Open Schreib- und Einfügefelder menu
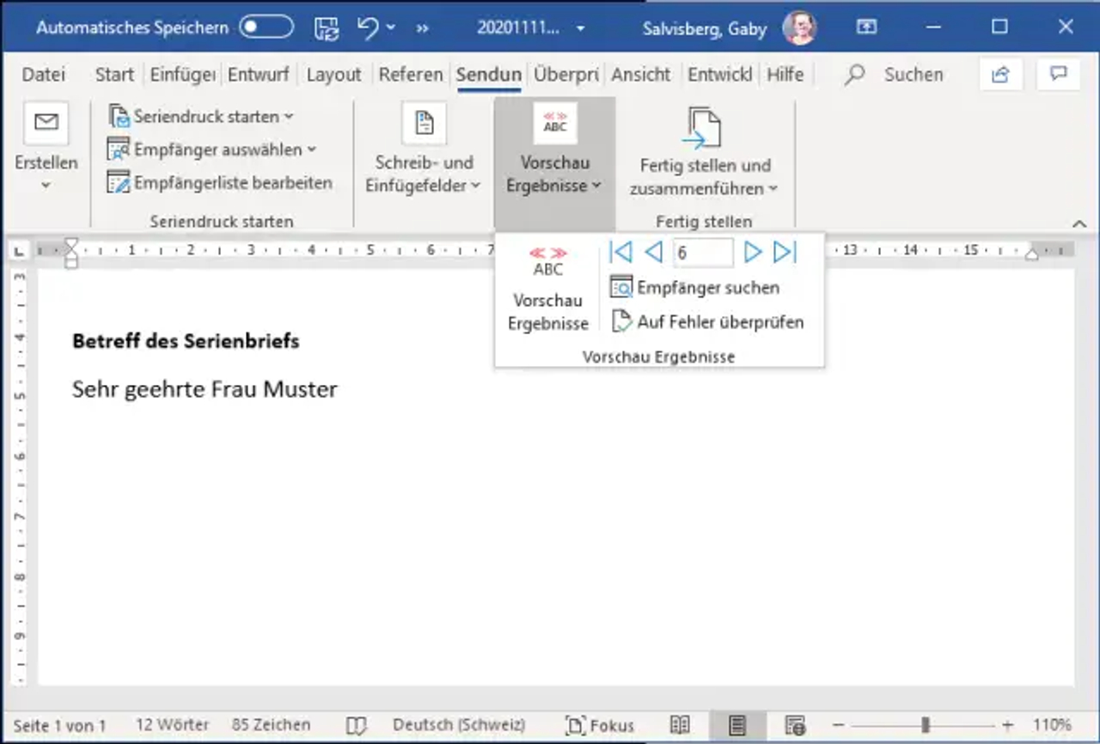Viewport: 1100px width, 744px height. [x=424, y=149]
